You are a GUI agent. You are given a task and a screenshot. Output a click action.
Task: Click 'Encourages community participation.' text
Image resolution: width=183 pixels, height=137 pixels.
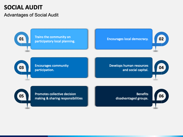click(52, 68)
